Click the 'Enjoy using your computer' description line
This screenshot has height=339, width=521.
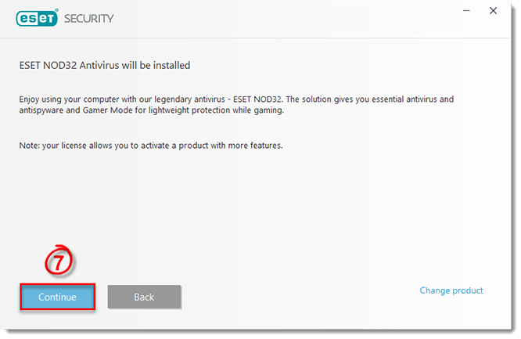coord(236,99)
